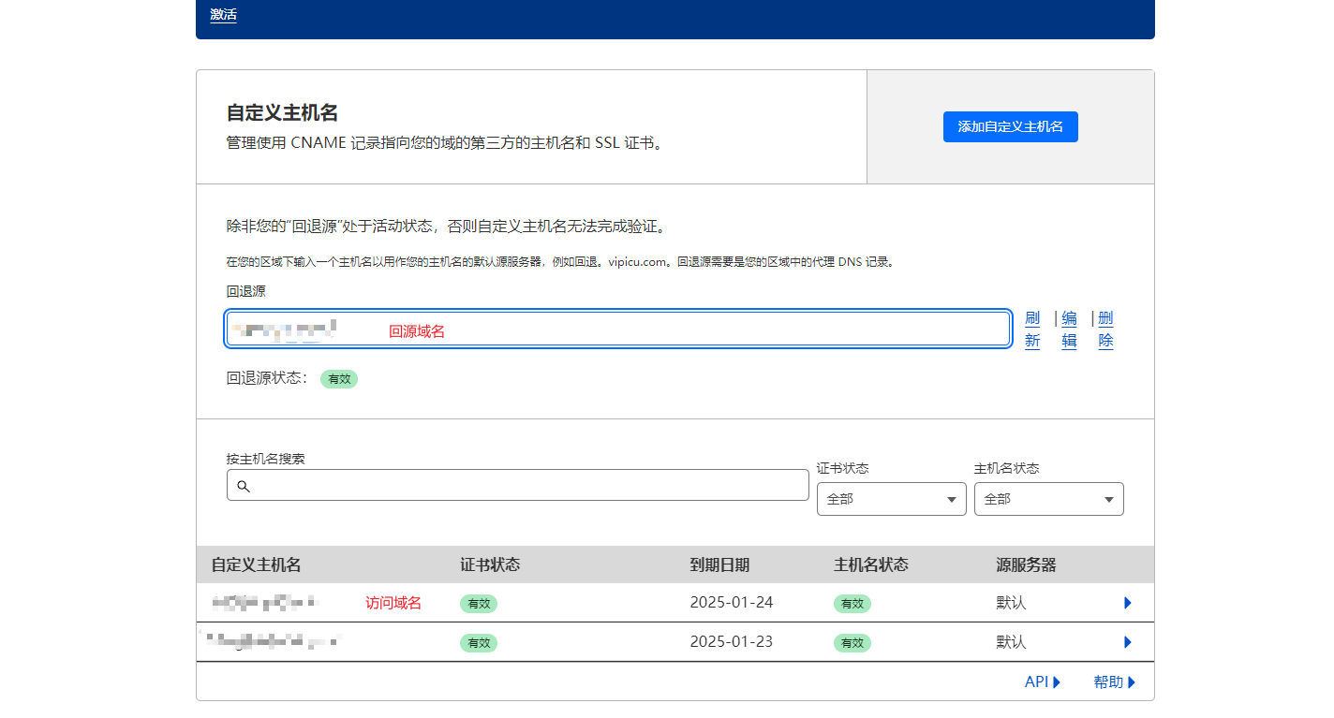Click the 添加自定义主机名 button

(1010, 126)
